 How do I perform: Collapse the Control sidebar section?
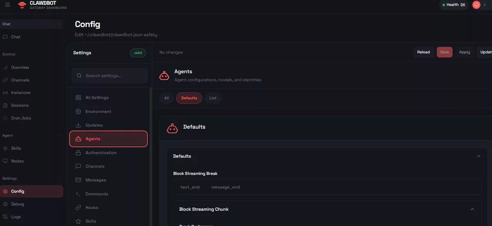click(59, 54)
